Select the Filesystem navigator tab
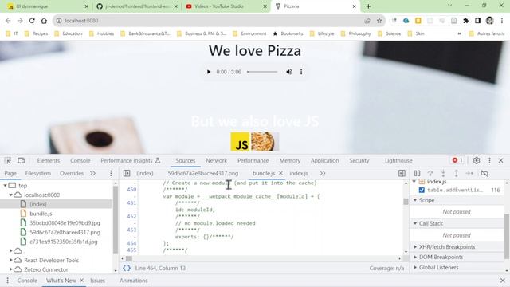Screen dimensions: 510x287 point(38,174)
